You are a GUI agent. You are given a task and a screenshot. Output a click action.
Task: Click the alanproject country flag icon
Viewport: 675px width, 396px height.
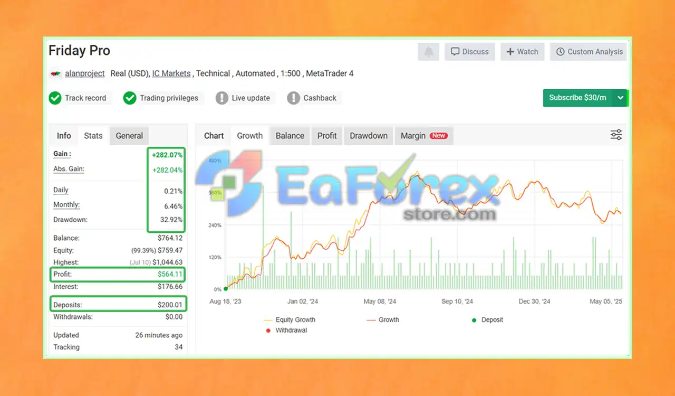click(55, 74)
